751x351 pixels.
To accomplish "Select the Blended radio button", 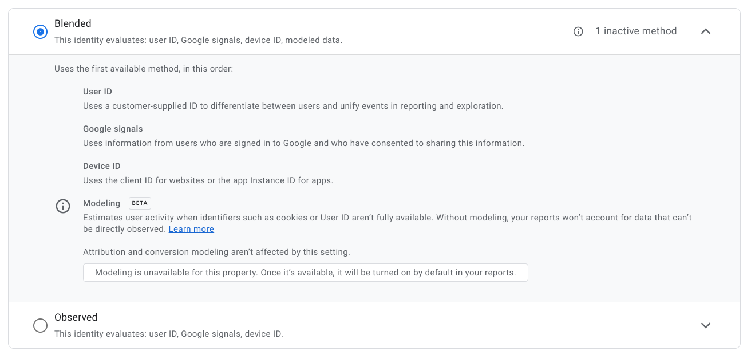I will point(40,32).
